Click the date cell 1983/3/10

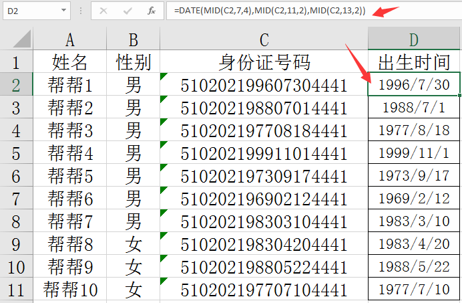click(414, 221)
